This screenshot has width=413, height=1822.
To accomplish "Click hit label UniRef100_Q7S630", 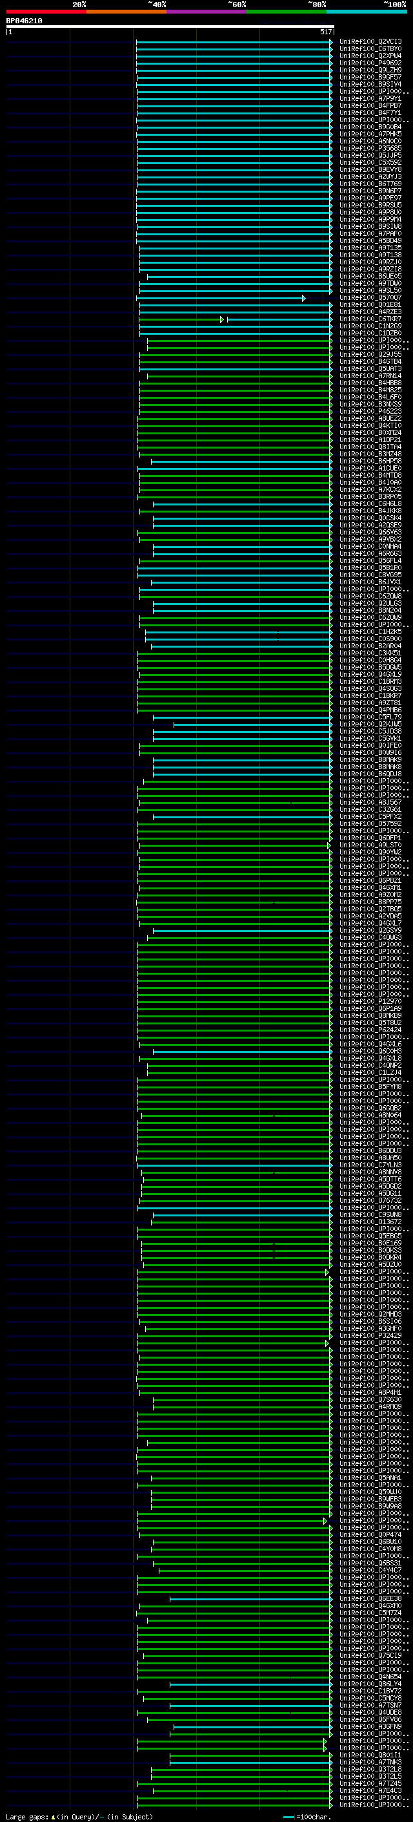I will point(370,1399).
